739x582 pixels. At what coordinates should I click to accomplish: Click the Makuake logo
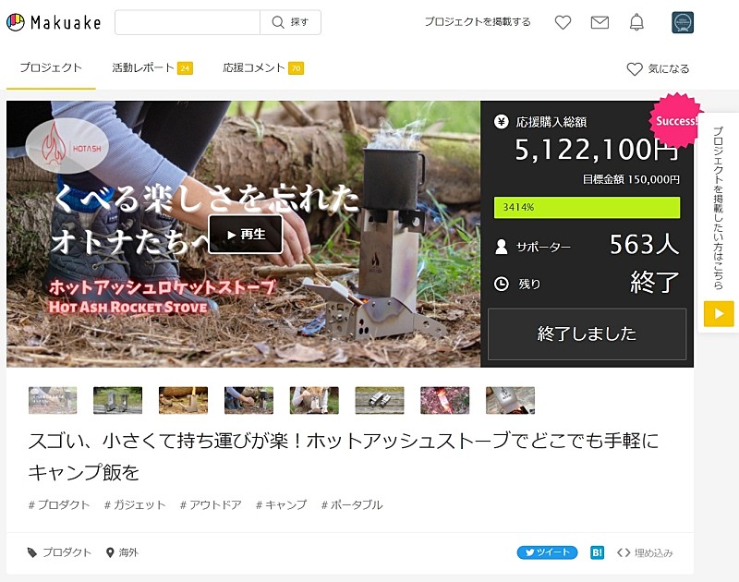pos(54,22)
